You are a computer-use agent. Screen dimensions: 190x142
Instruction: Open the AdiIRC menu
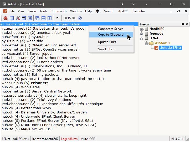(x=123, y=11)
